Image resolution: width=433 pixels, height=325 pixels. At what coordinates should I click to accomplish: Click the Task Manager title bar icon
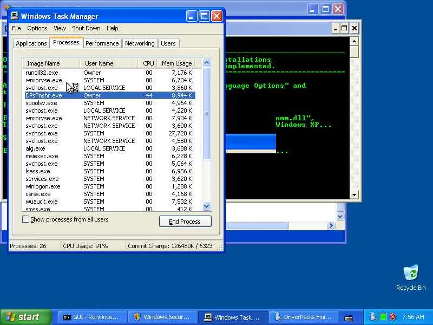[x=15, y=16]
